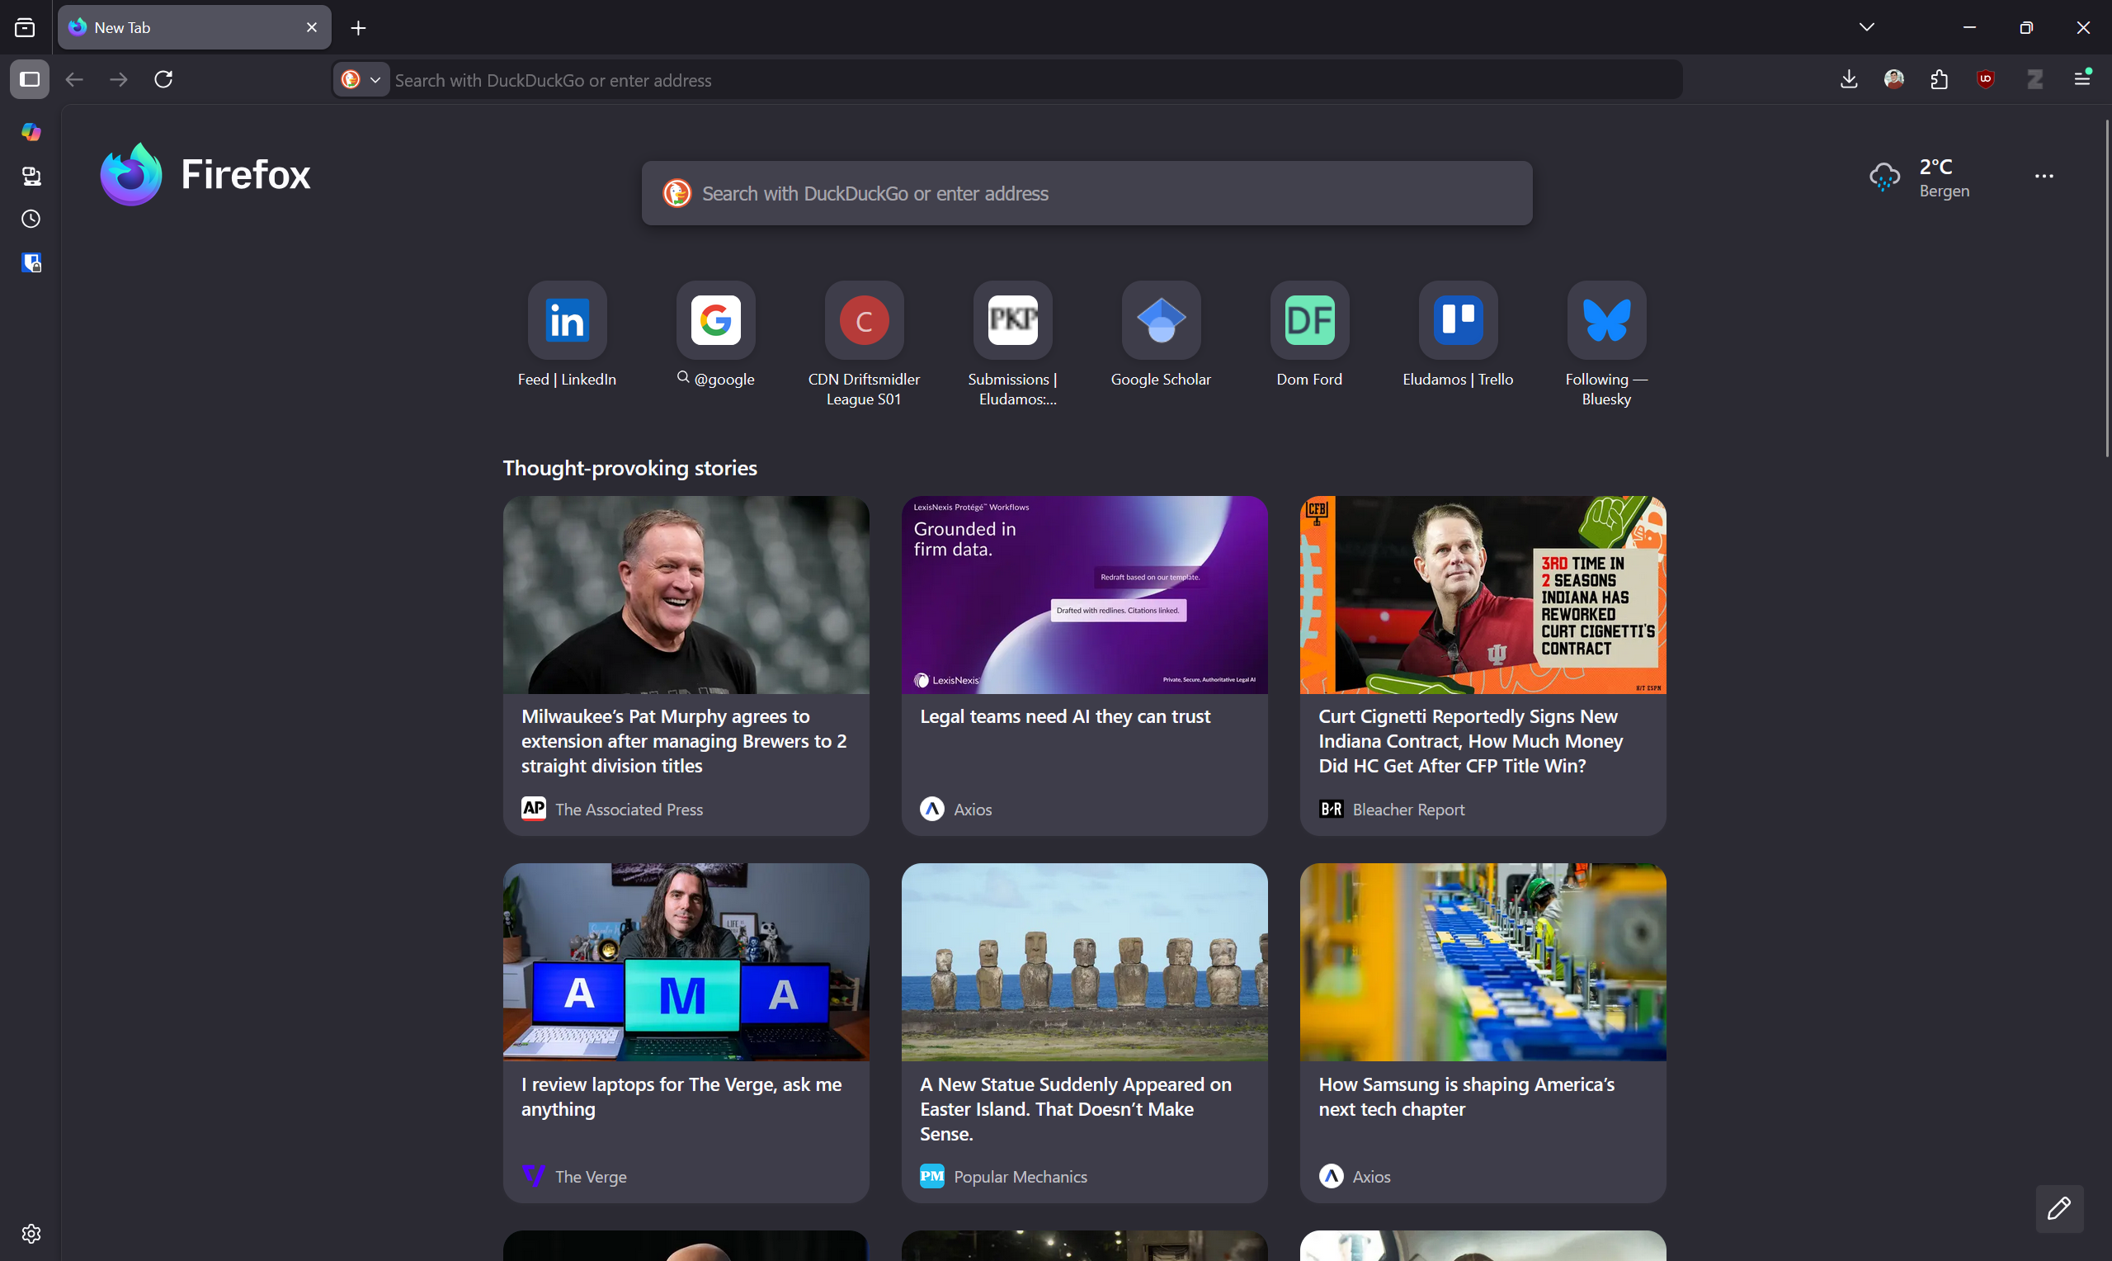Open sidebar settings gear icon
Image resolution: width=2112 pixels, height=1261 pixels.
pyautogui.click(x=31, y=1233)
